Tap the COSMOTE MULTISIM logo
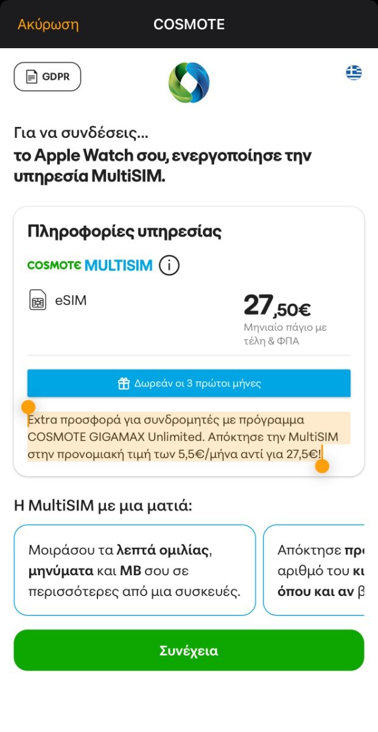378x732 pixels. (89, 265)
